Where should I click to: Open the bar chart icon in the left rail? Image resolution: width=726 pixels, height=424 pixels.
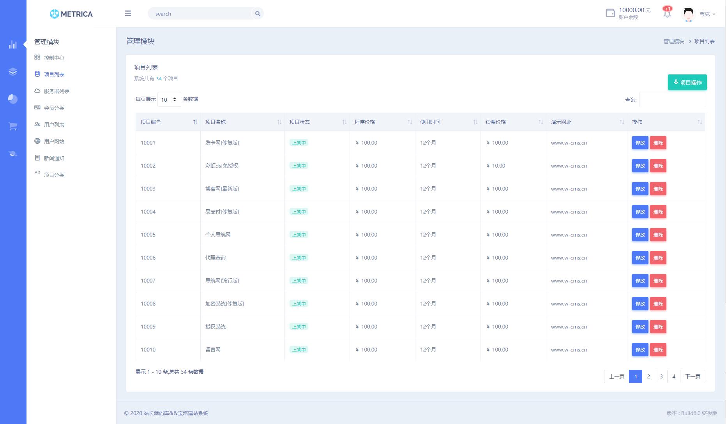(13, 44)
